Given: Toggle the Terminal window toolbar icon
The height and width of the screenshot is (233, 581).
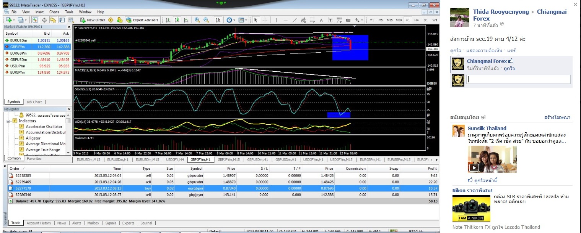Looking at the screenshot, I should click(62, 20).
